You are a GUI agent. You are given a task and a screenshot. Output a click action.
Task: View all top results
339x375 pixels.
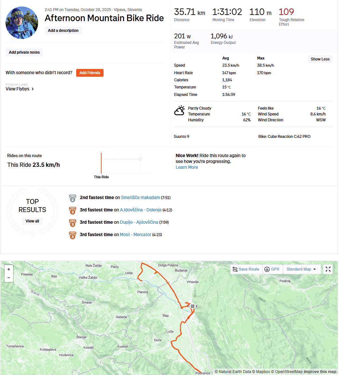point(32,221)
